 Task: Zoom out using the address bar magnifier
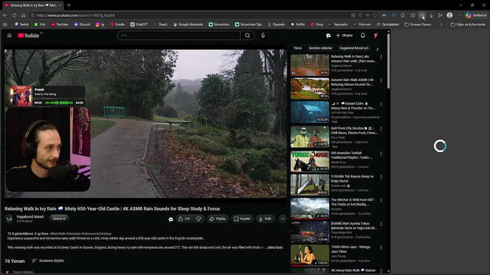click(360, 15)
